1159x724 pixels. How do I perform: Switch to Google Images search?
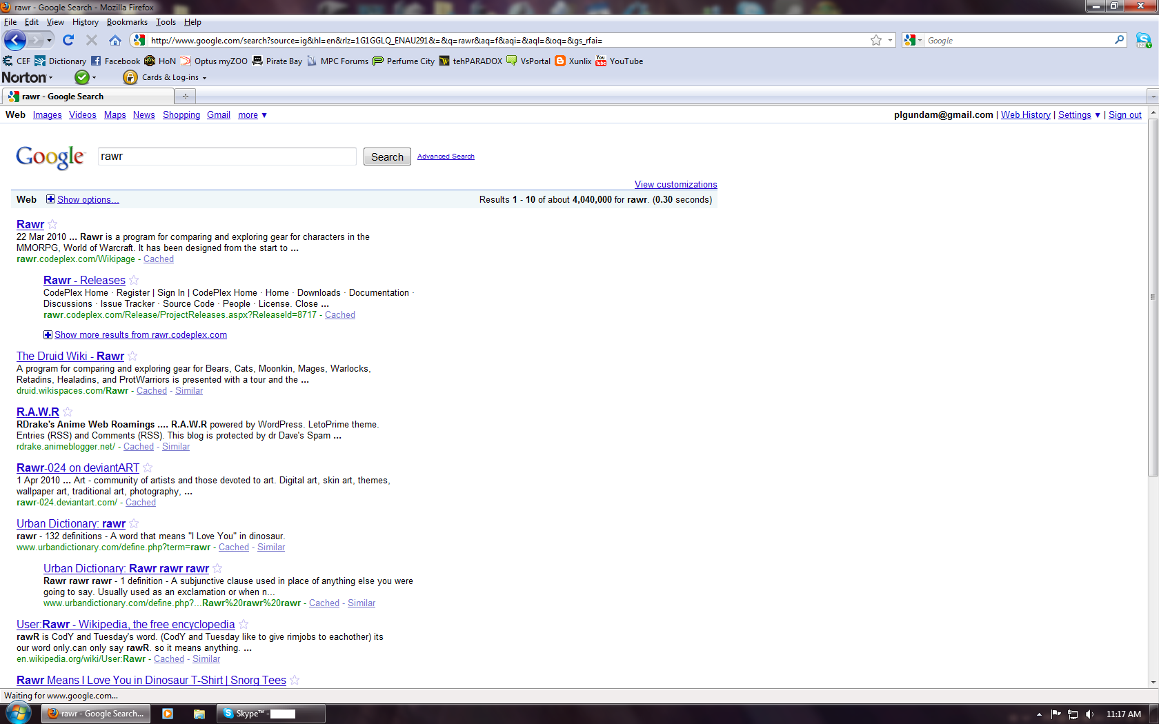[48, 115]
